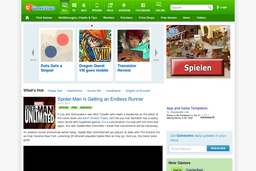Click 'Dots Gets a Sequel' title link
Screen dimensions: 256x171
(x=51, y=68)
